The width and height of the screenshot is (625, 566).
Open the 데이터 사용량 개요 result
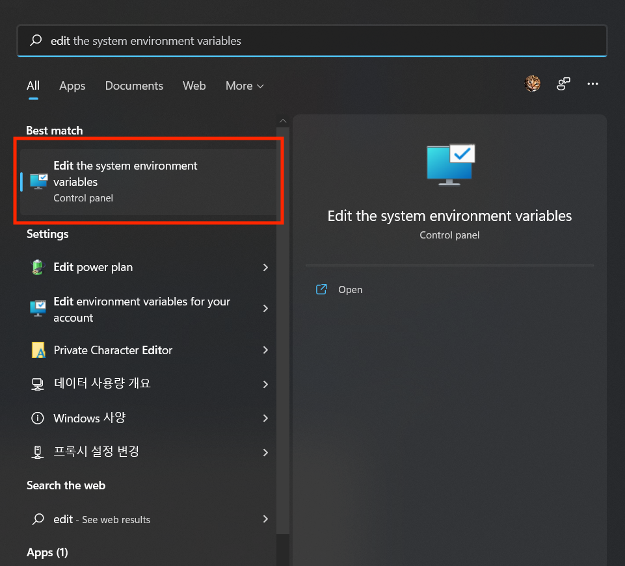(x=148, y=384)
